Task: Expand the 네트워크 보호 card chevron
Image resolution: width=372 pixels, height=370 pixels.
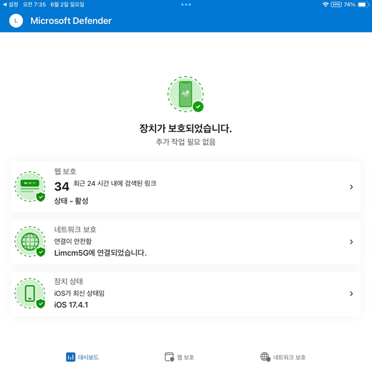Action: (x=351, y=242)
